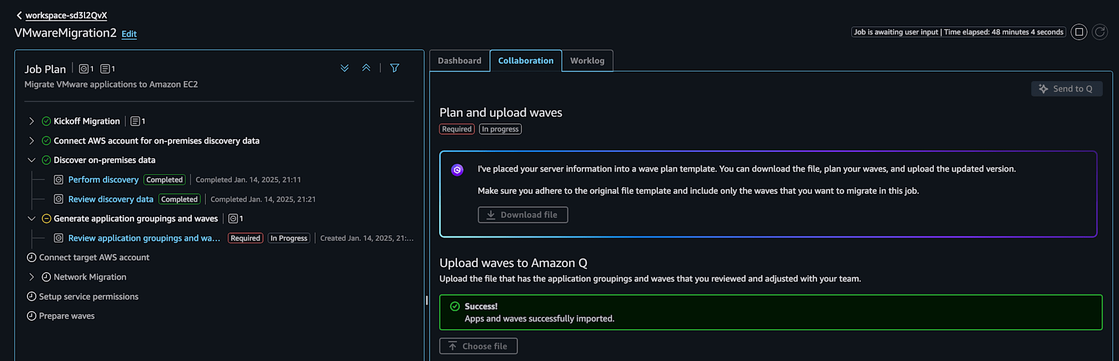Click the check icon for Discover on-premises data
The image size is (1119, 361).
click(x=46, y=160)
